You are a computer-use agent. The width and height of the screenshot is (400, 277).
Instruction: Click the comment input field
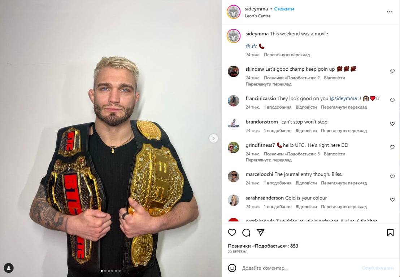(300, 268)
